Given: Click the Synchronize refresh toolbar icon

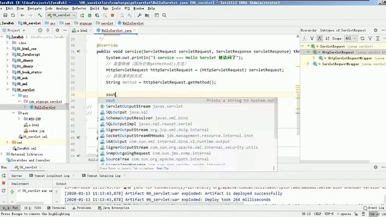Looking at the screenshot, I should click(13, 15).
